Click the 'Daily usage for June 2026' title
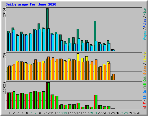Image resolution: width=148 pixels, height=116 pixels. pyautogui.click(x=31, y=4)
